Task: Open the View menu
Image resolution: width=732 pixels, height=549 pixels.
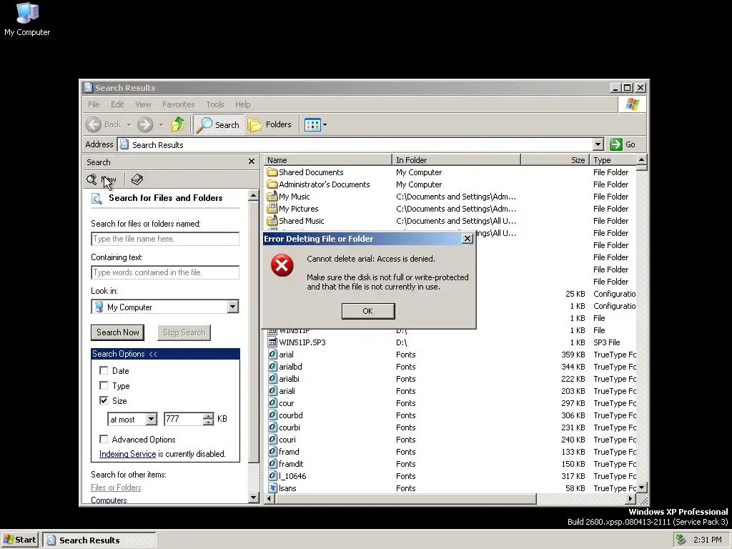Action: point(143,104)
